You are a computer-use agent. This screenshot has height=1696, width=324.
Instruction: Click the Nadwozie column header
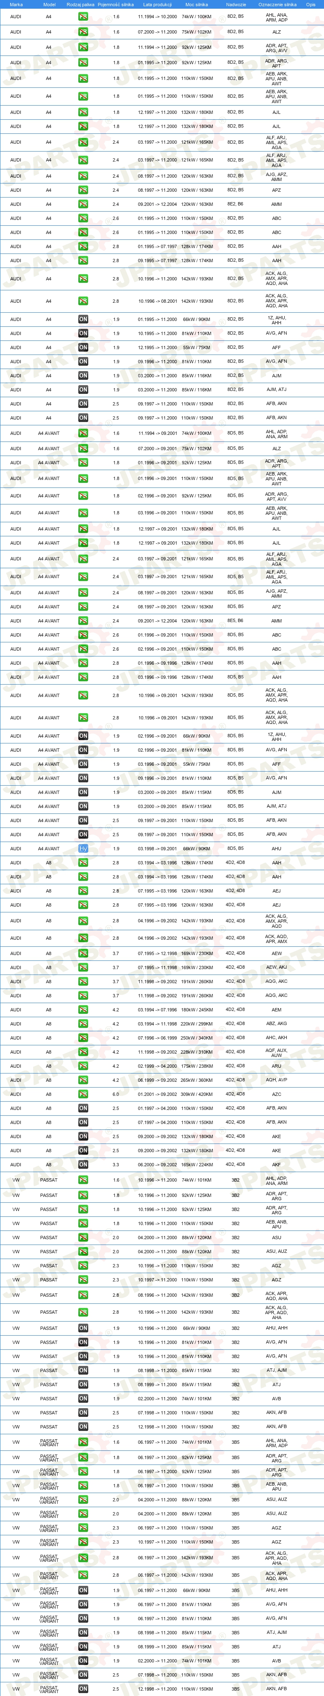click(x=236, y=5)
